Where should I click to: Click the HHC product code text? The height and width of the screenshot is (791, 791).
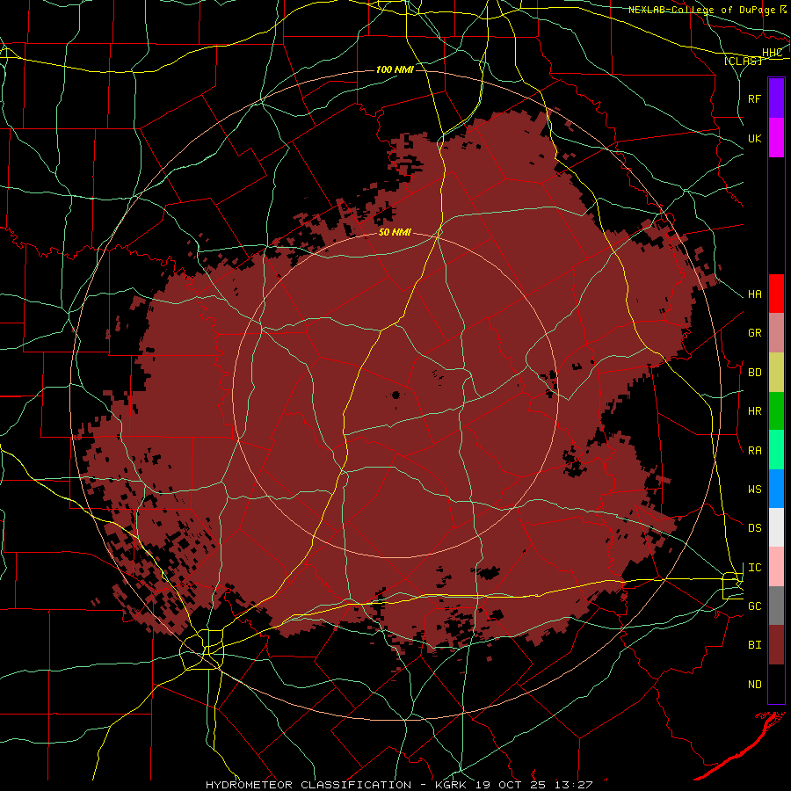(x=772, y=53)
